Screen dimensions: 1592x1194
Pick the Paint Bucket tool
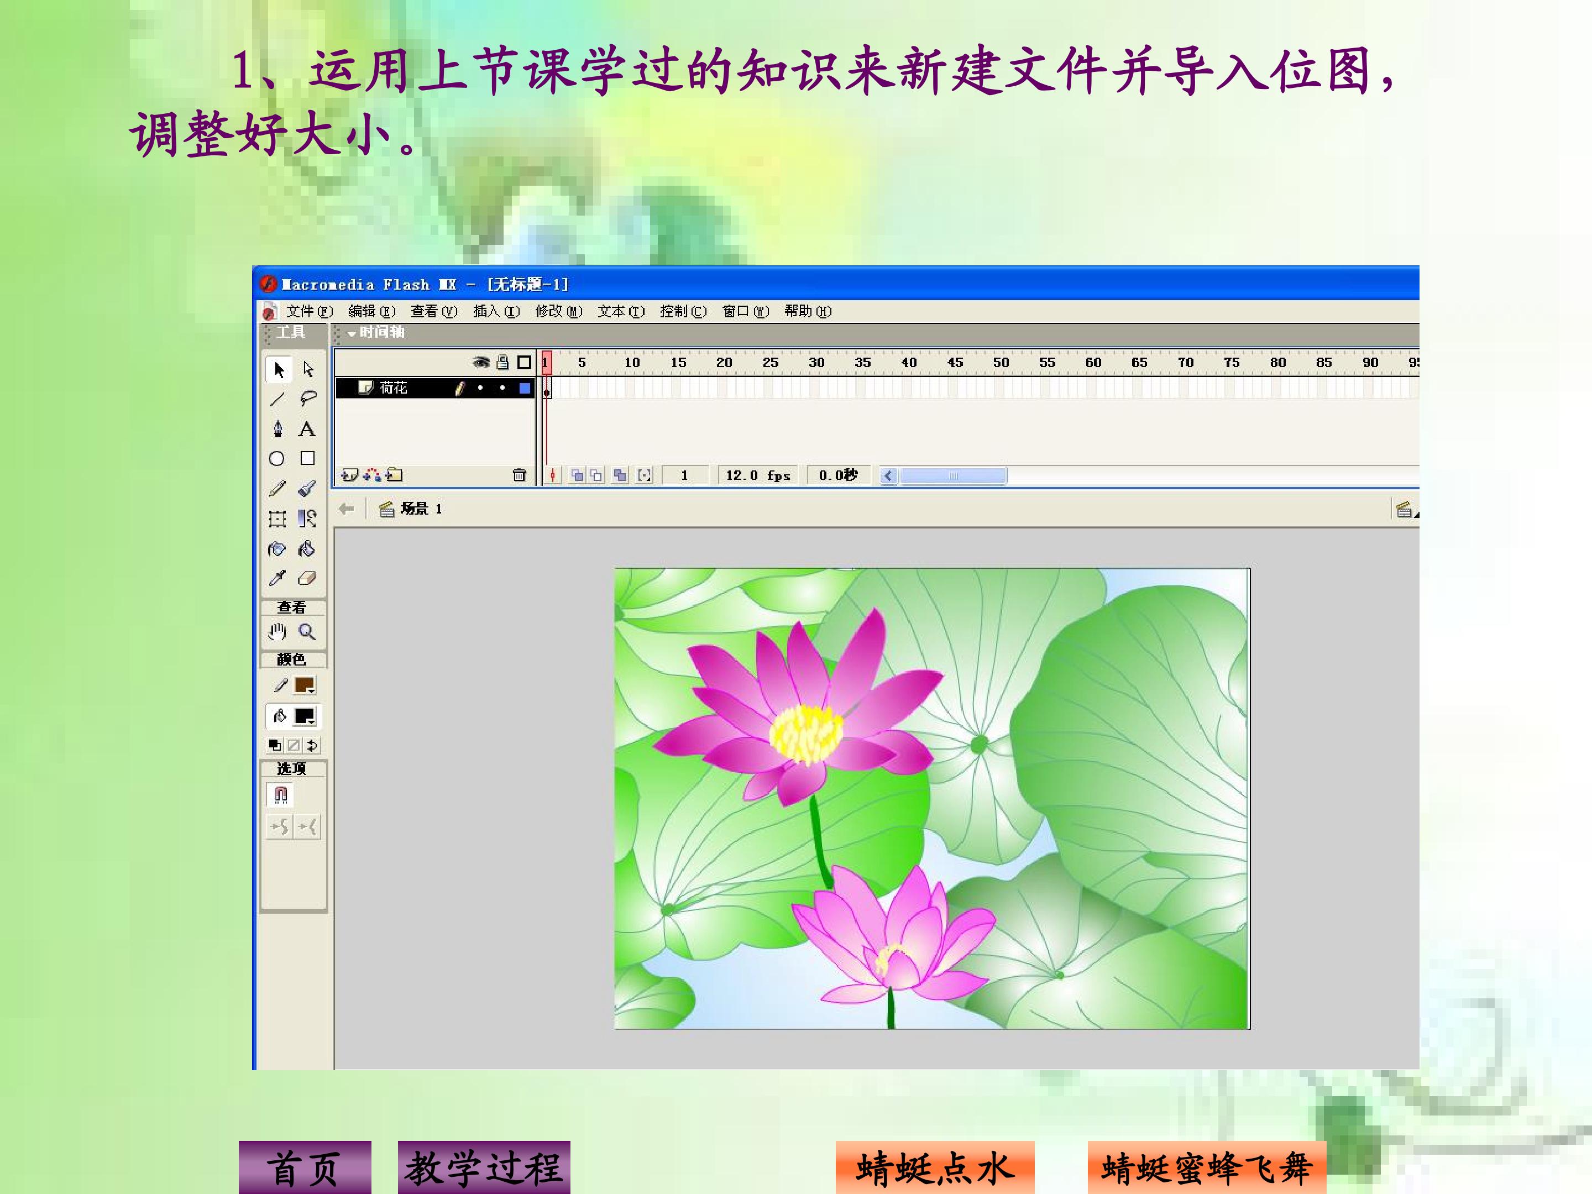307,549
